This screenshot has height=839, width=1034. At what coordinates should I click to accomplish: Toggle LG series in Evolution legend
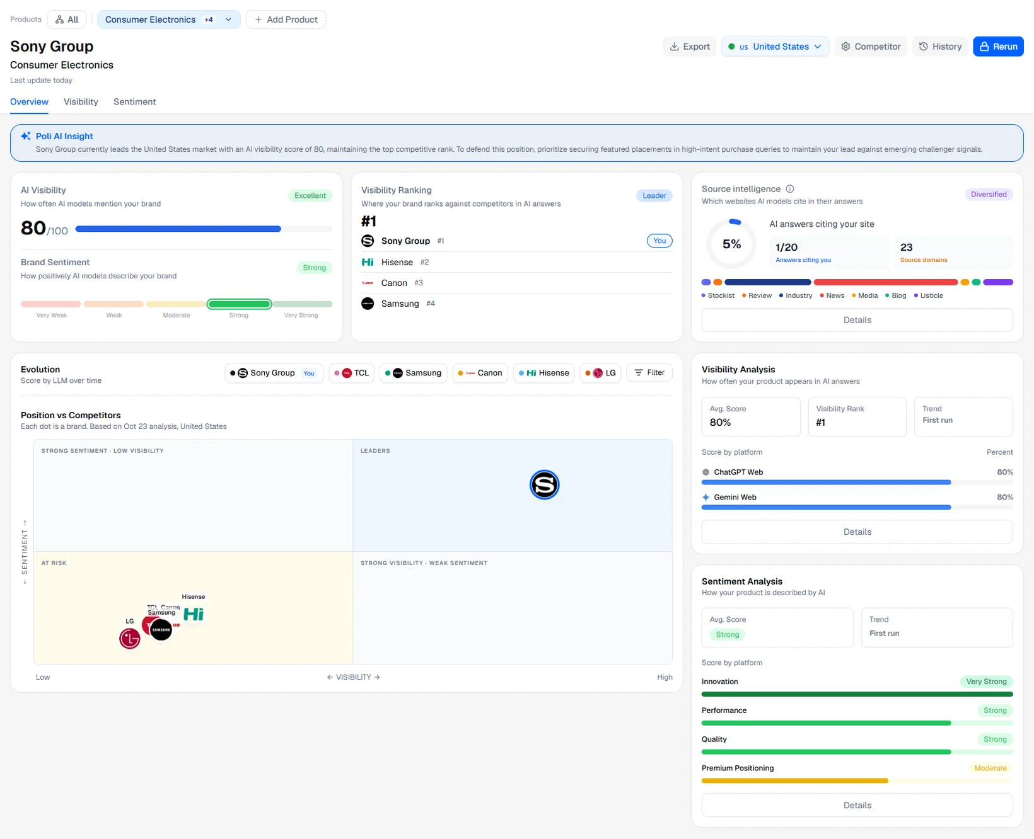coord(600,373)
